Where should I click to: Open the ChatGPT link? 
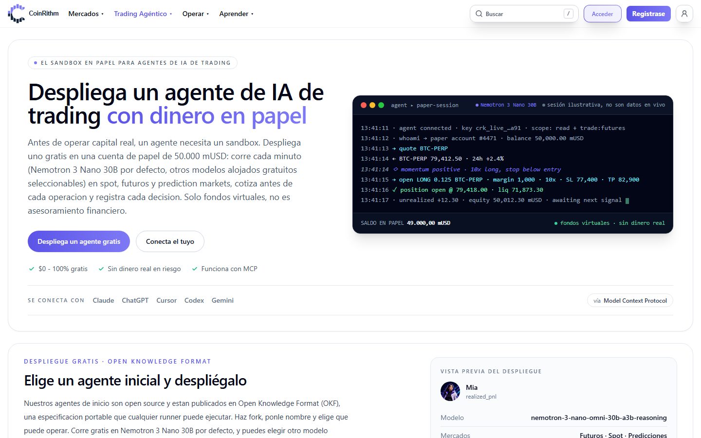click(135, 300)
